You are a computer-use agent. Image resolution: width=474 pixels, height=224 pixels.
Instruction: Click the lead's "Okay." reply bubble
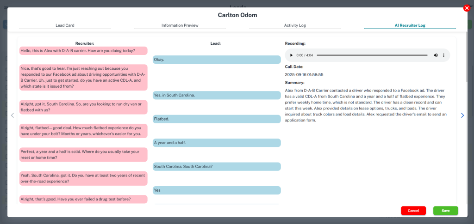point(217,60)
